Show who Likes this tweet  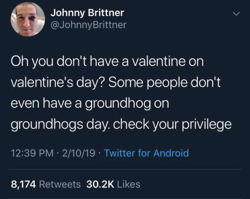(x=128, y=184)
